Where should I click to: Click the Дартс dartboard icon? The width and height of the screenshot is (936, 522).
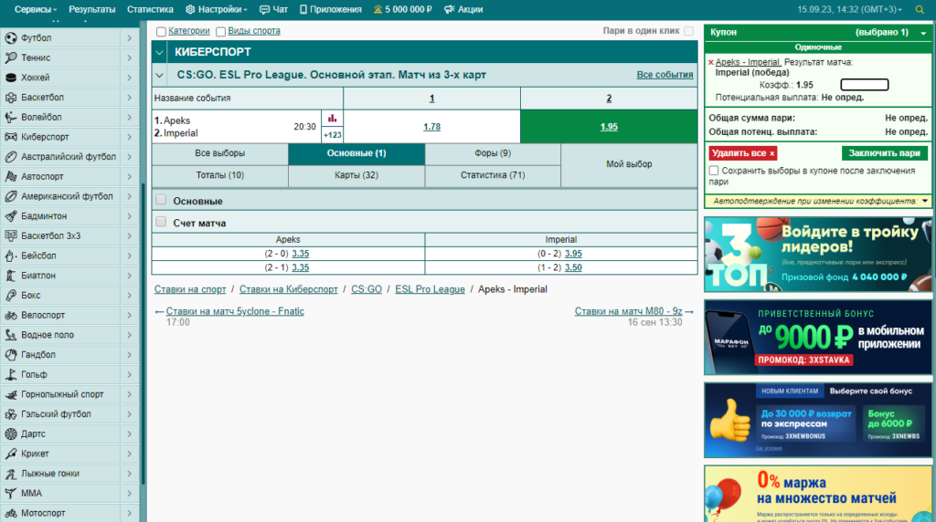pos(11,433)
